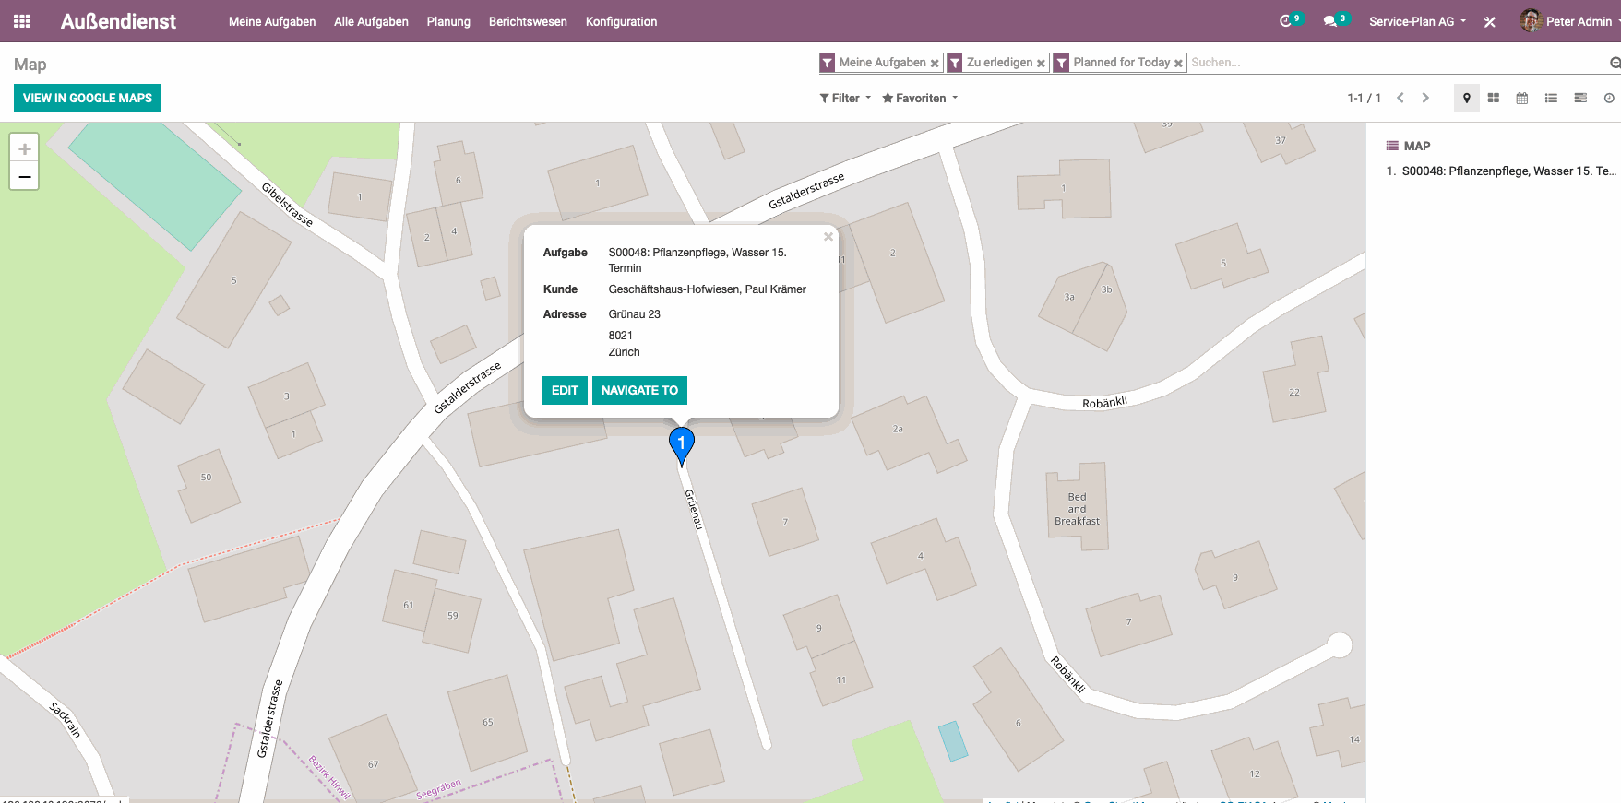Open the Berichtswesen menu

(x=528, y=21)
